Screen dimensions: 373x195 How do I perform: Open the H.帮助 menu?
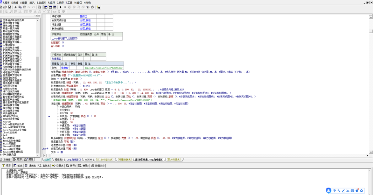pyautogui.click(x=87, y=3)
